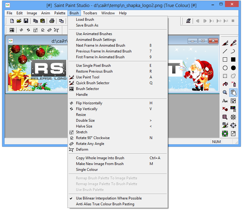Select the straight line tool
Viewport: 243px width, 212px height.
[x=225, y=51]
